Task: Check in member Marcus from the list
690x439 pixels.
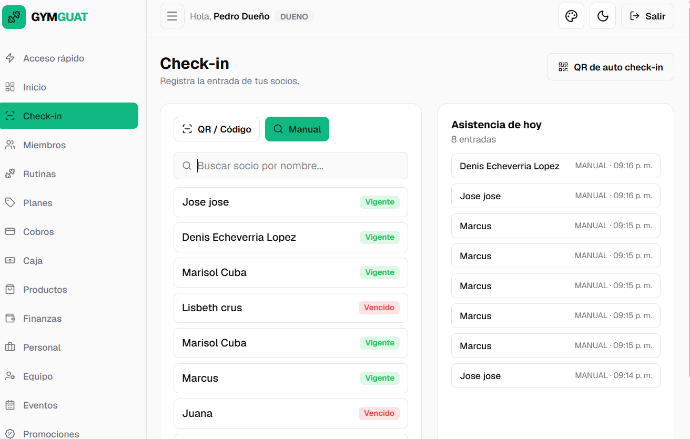Action: pos(291,378)
